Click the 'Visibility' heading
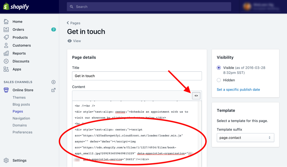 (225, 57)
